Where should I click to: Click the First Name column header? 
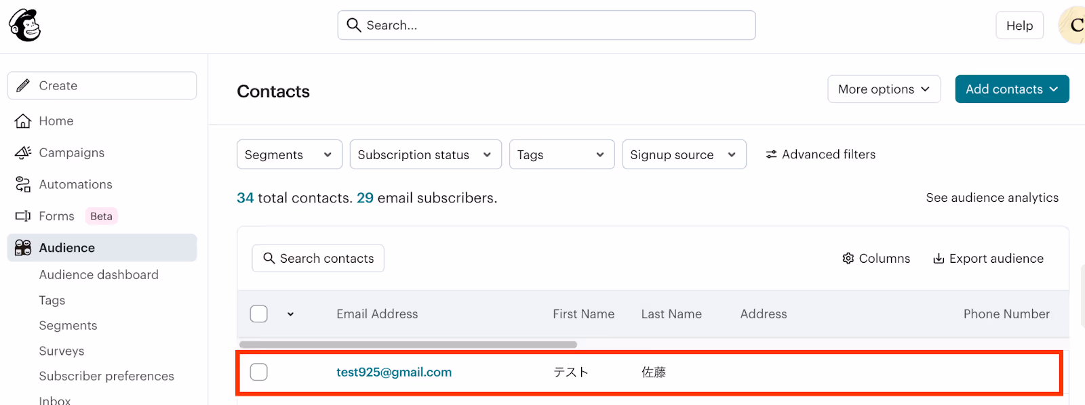point(583,314)
